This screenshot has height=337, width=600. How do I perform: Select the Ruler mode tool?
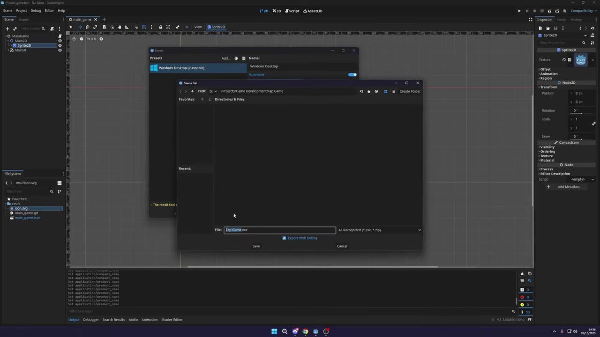tap(127, 27)
